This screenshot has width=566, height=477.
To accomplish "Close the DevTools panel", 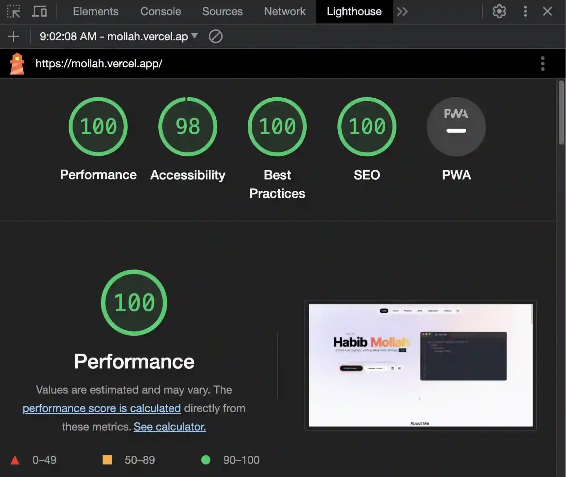I will 548,12.
